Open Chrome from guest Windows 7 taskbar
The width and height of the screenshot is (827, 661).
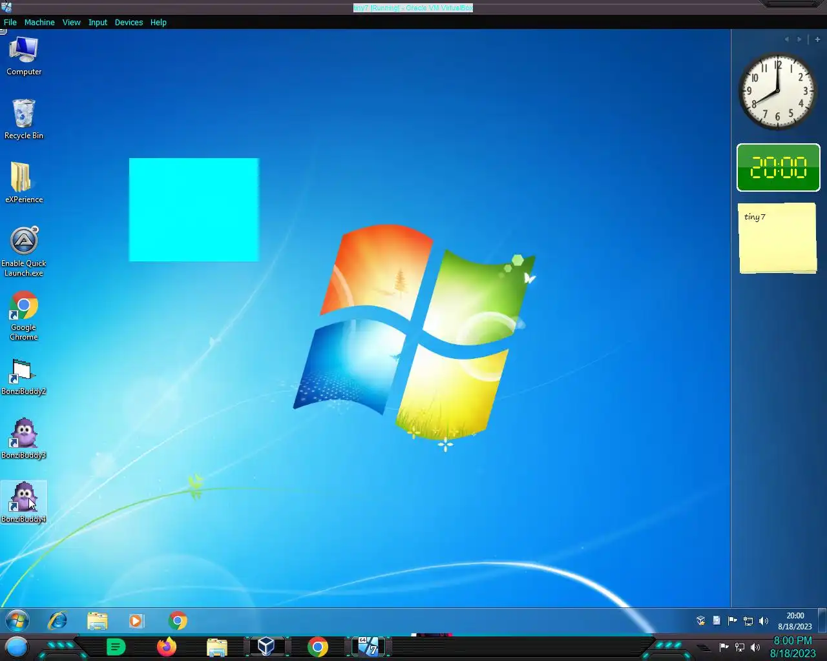[x=178, y=621]
